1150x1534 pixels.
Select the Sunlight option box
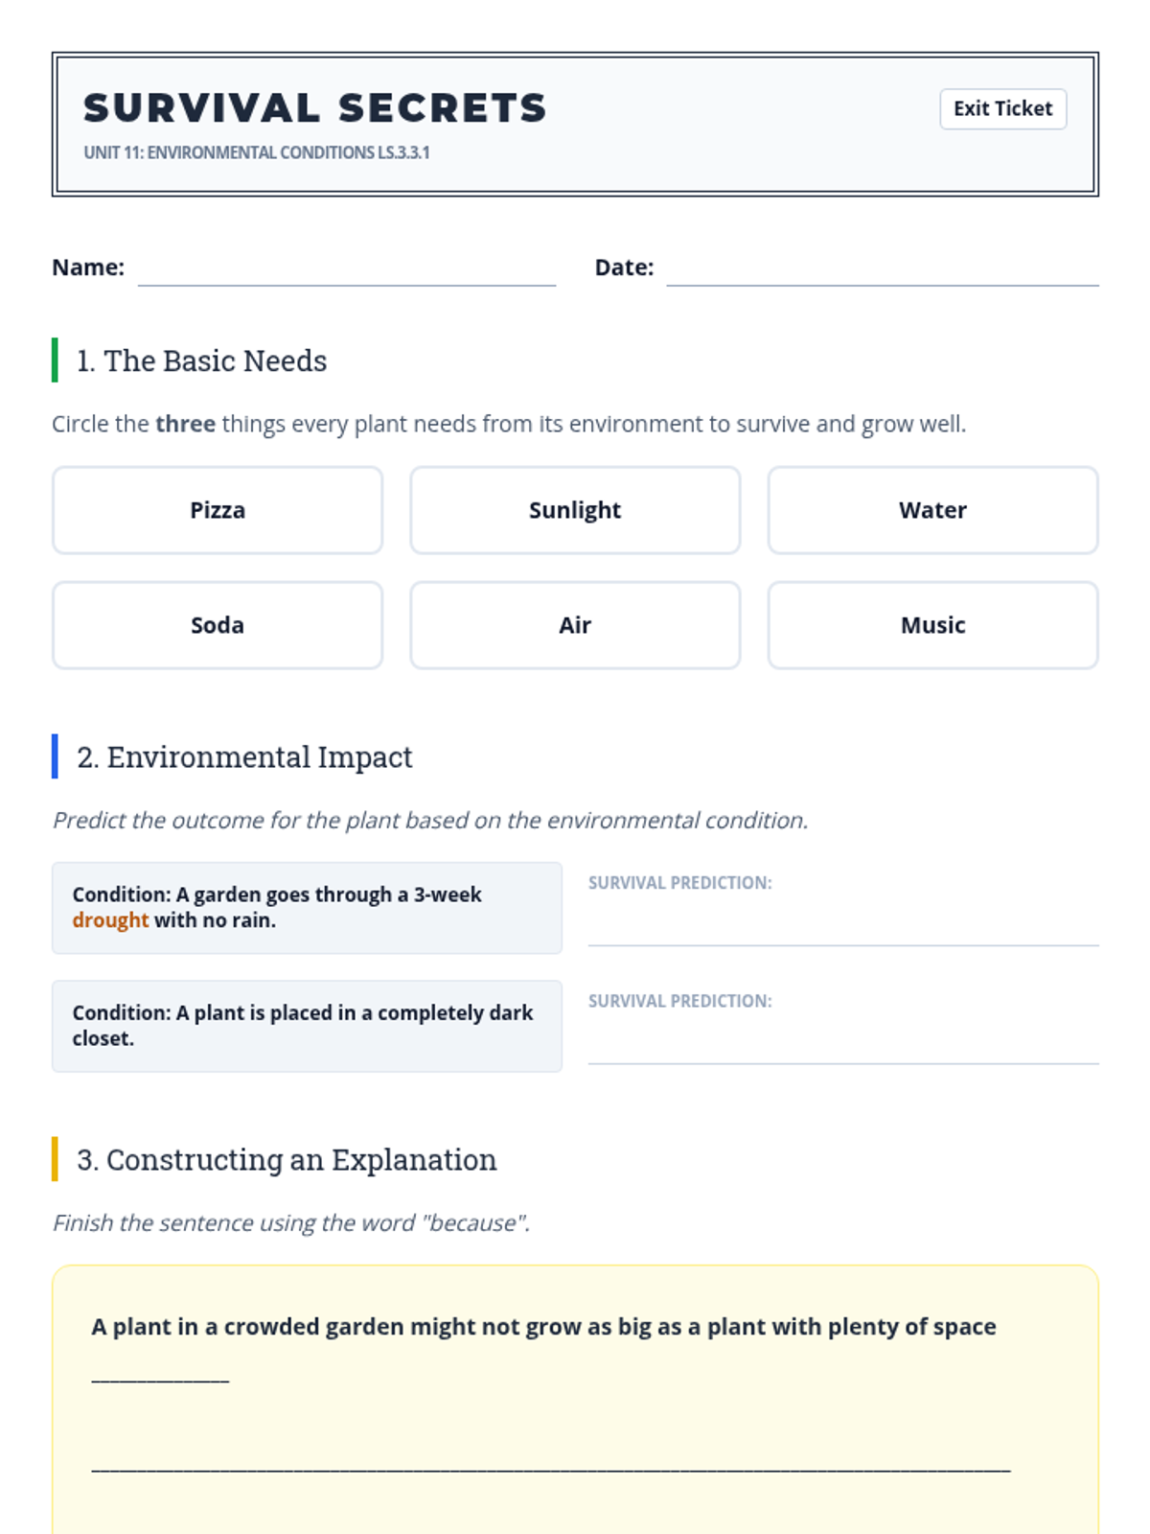coord(575,510)
